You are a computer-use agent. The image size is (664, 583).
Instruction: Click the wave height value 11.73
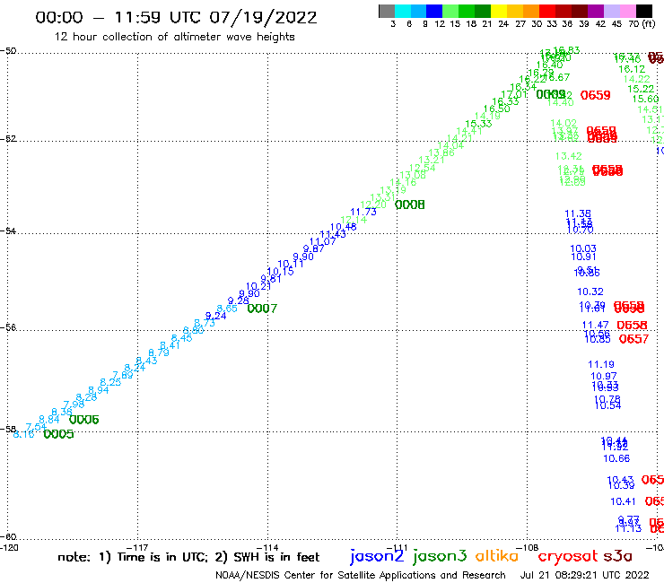363,212
